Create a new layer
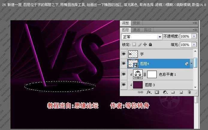Viewport: 208px width, 130px height. (x=181, y=92)
